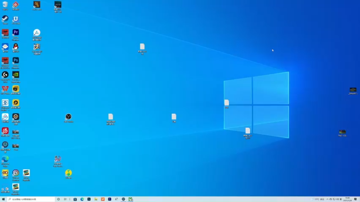Show the taskbar clock and calendar
Screen dimensions: 360x202
pyautogui.click(x=347, y=199)
